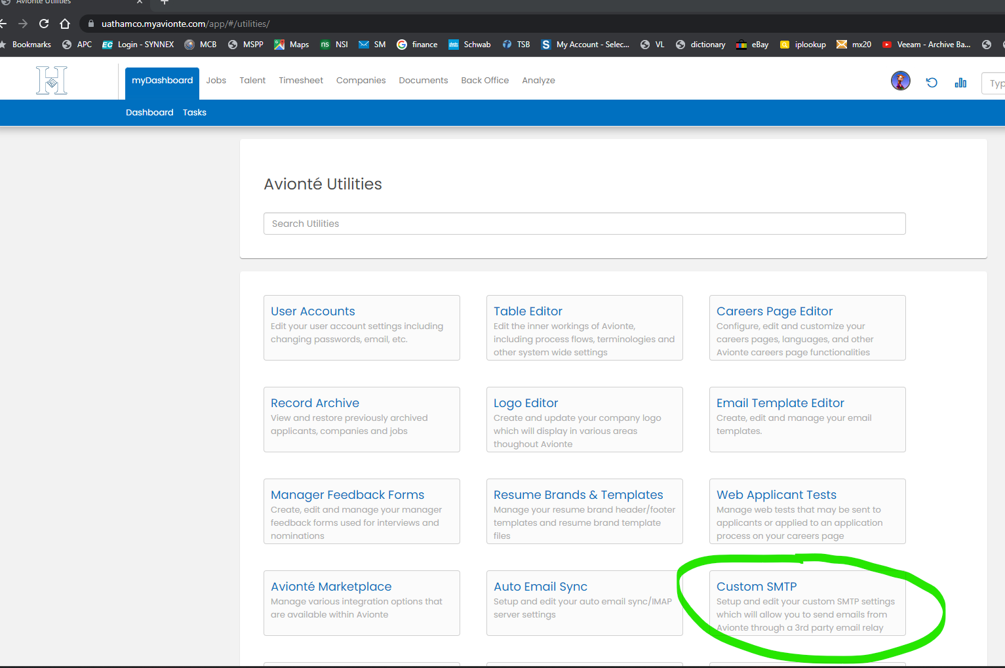Click the browser forward arrow
Image resolution: width=1005 pixels, height=668 pixels.
point(23,24)
